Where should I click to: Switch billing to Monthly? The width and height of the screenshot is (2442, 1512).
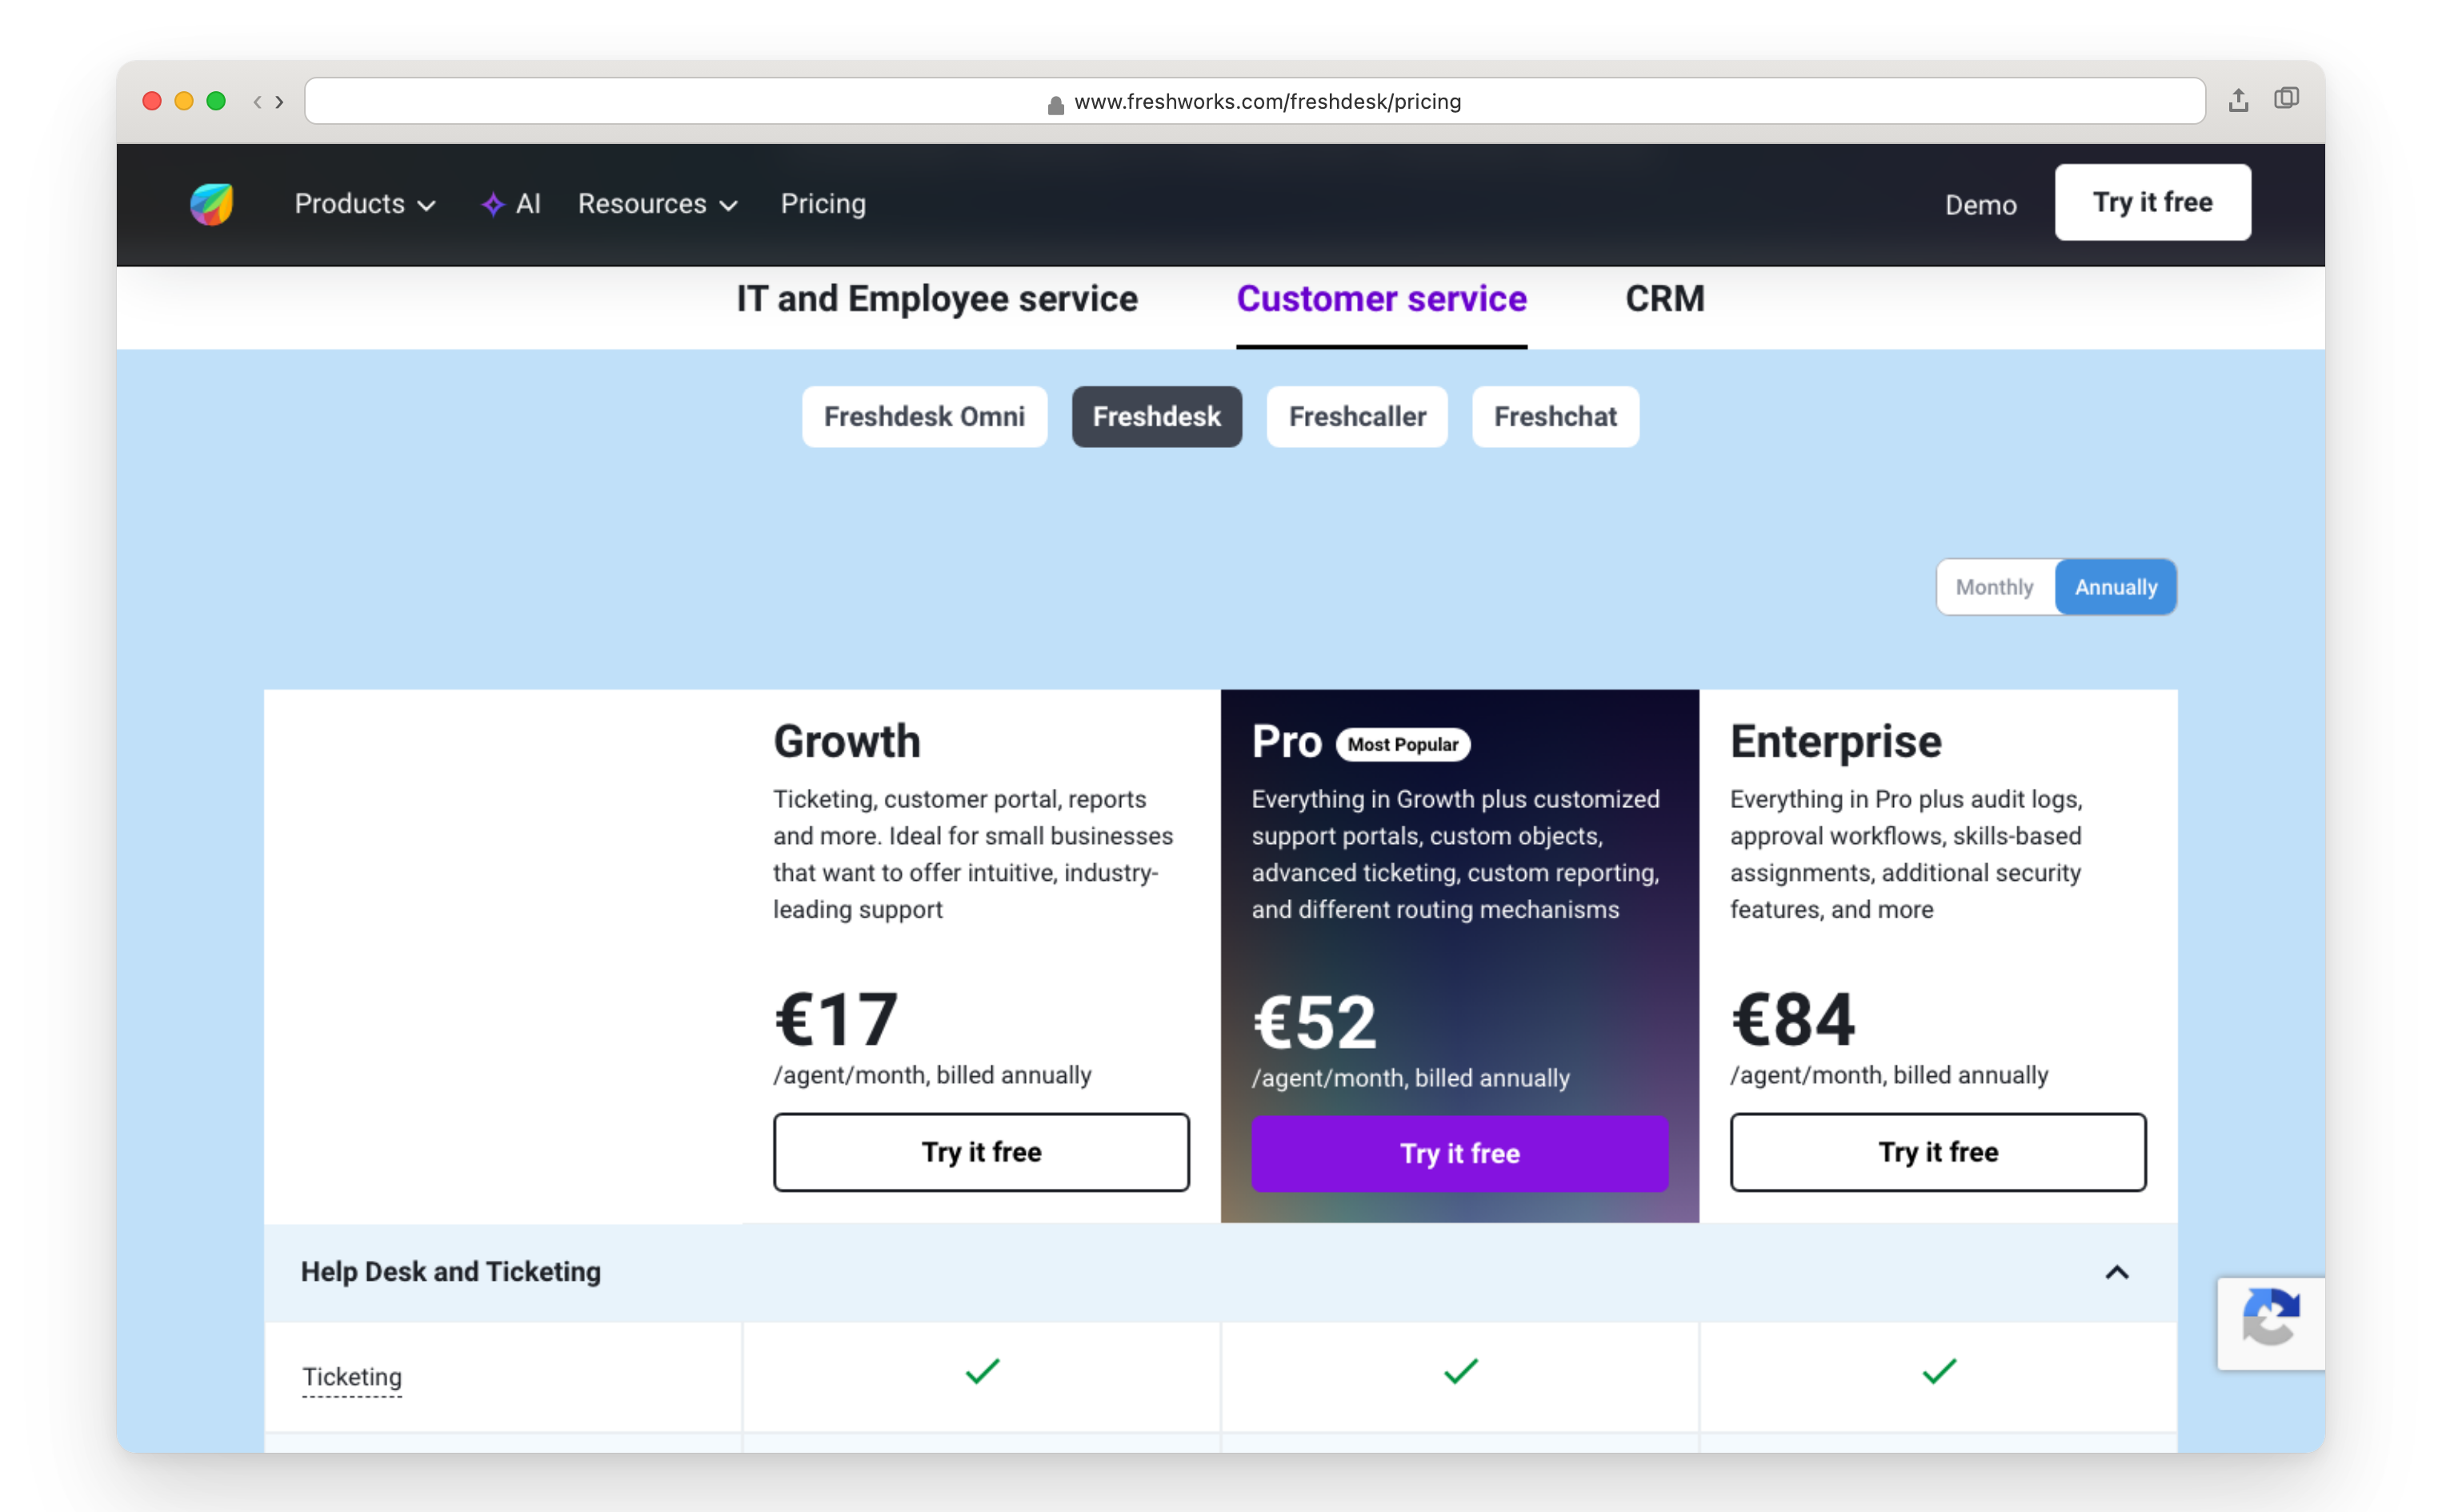coord(1994,587)
